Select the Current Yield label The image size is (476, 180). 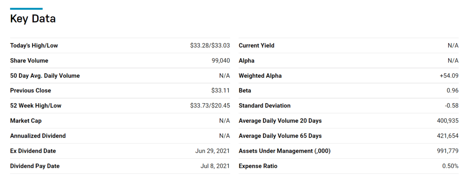click(257, 45)
